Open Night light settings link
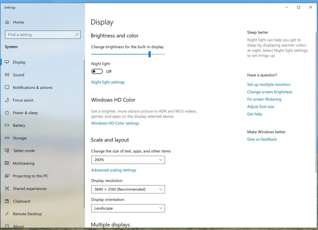 coord(108,82)
